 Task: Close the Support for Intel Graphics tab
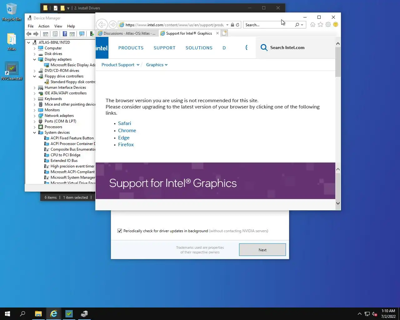217,33
